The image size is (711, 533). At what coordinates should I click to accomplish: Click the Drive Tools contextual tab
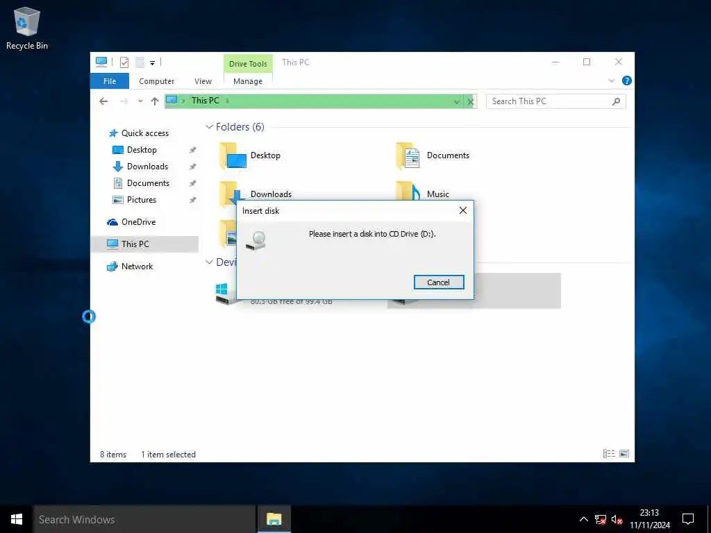248,63
